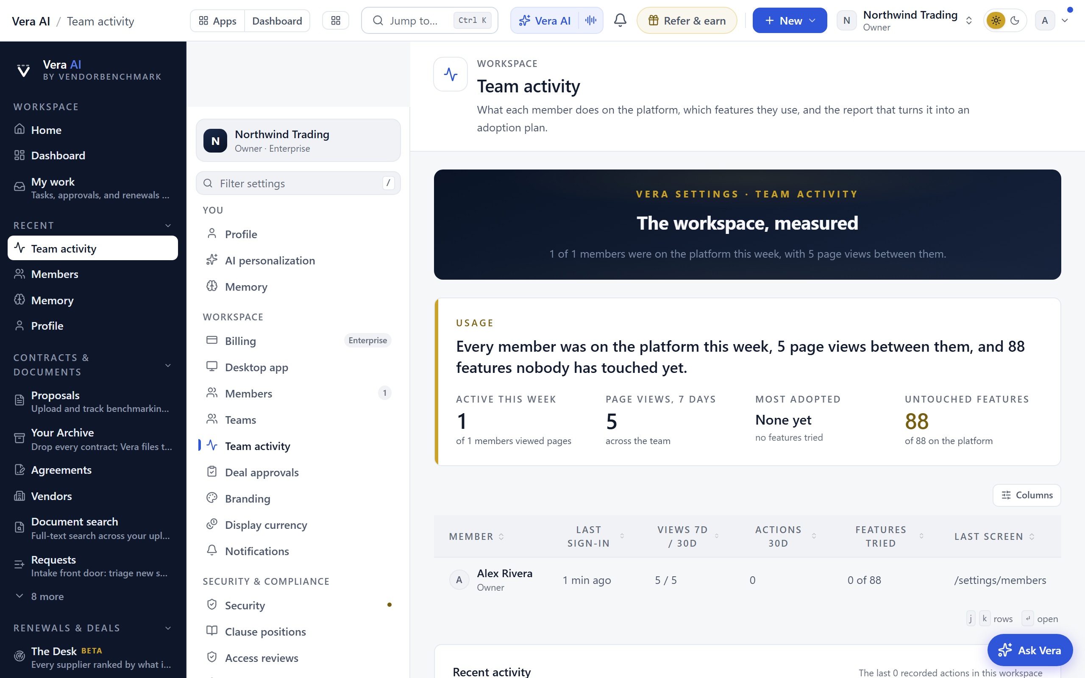Click the Vera AI logo in sidebar
The image size is (1085, 678).
[x=23, y=71]
